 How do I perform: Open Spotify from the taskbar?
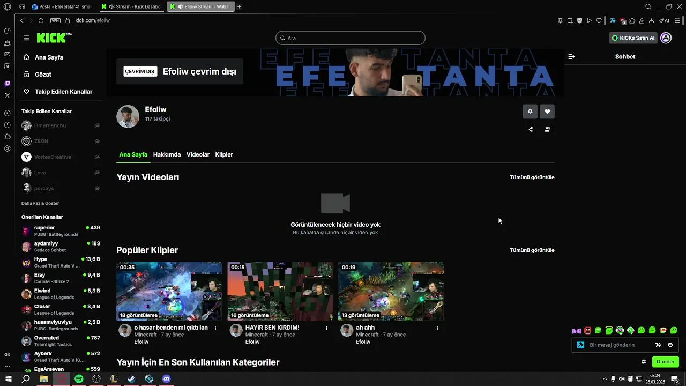[x=79, y=378]
